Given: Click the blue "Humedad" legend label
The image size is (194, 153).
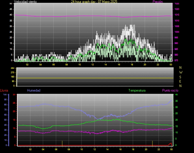Looking at the screenshot, I should 34,90.
